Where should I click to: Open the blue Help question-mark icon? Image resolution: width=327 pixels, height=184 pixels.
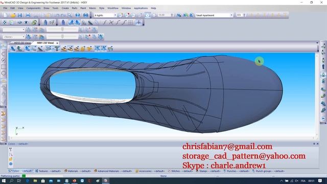tap(78, 15)
